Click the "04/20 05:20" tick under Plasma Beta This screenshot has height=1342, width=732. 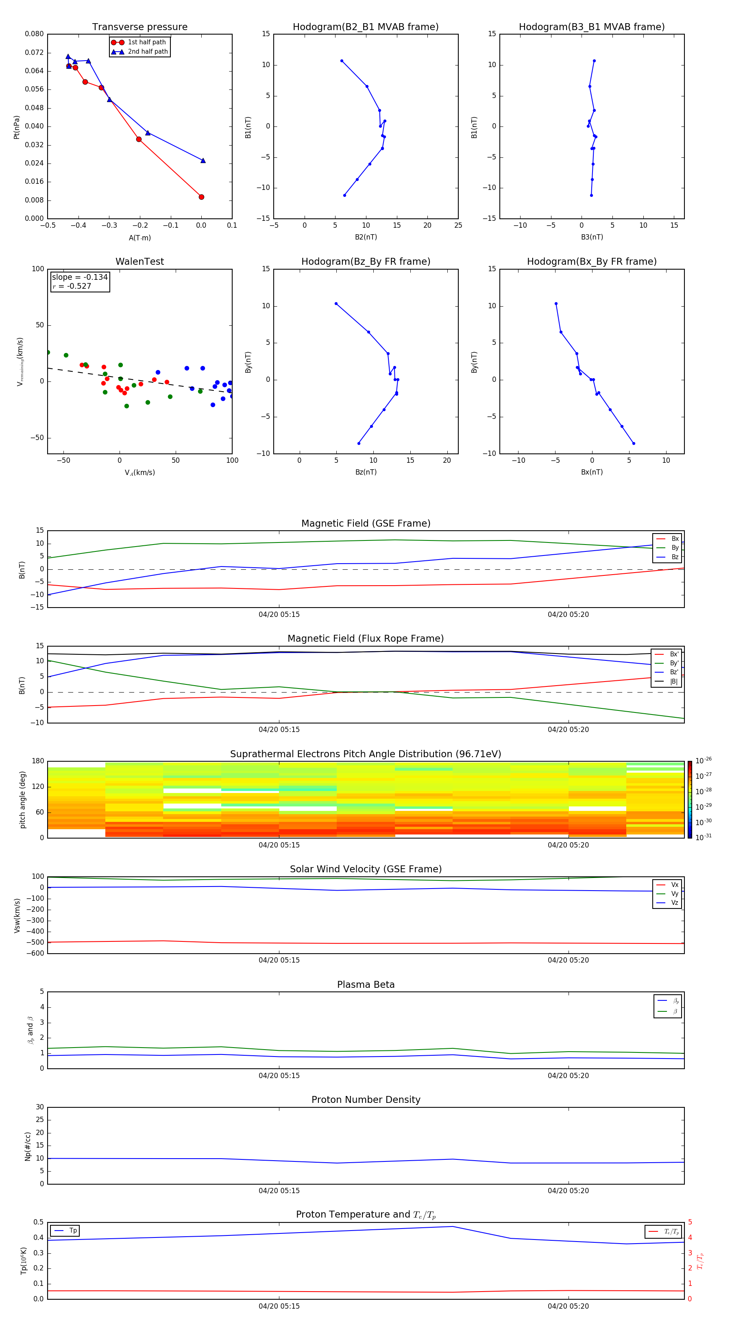pos(568,1076)
